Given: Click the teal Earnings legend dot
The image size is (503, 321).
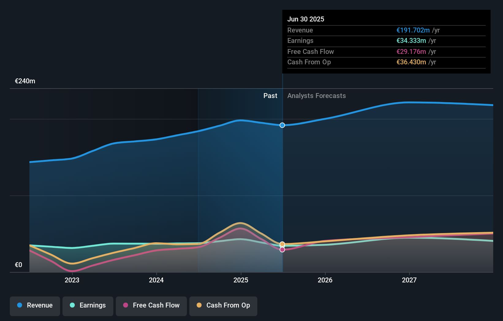Looking at the screenshot, I should tap(72, 305).
